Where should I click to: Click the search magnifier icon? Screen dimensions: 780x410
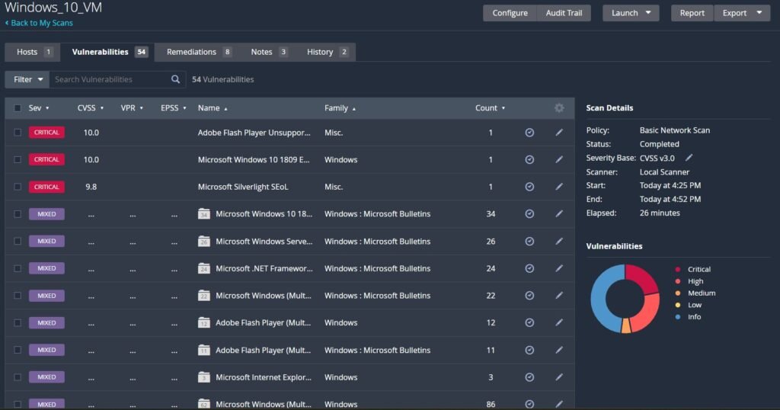(176, 79)
